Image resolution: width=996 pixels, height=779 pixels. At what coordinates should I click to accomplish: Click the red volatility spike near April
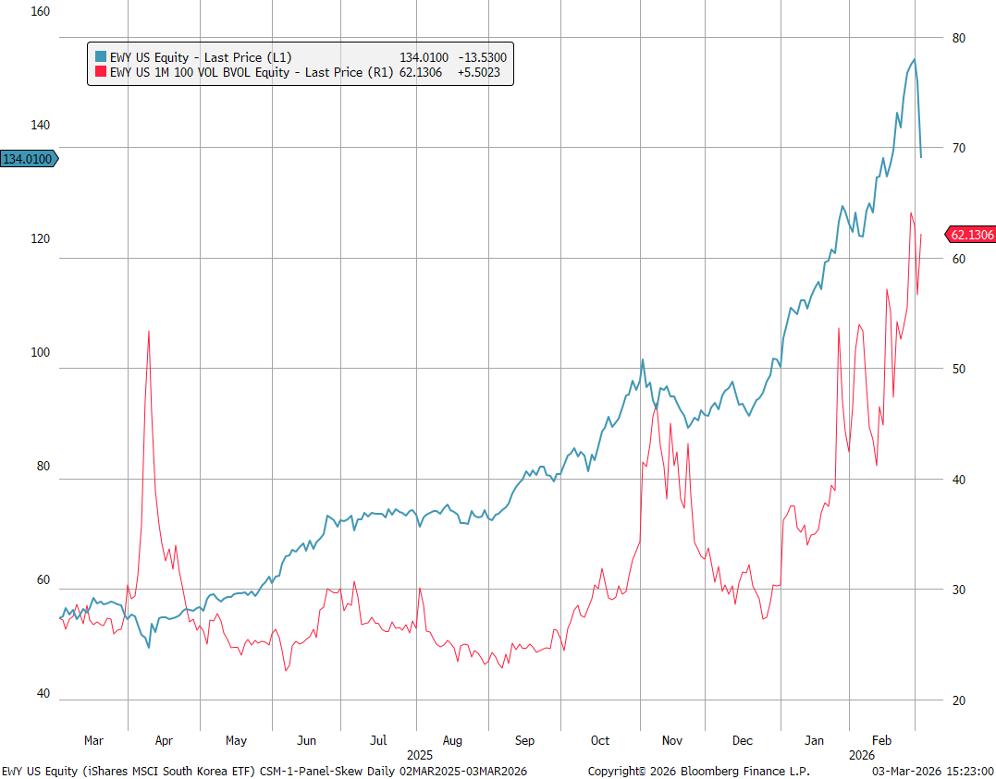point(150,333)
